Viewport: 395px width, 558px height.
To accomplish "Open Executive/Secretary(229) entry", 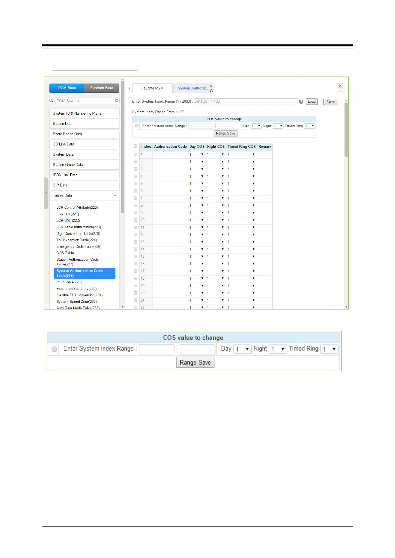I will pos(76,289).
